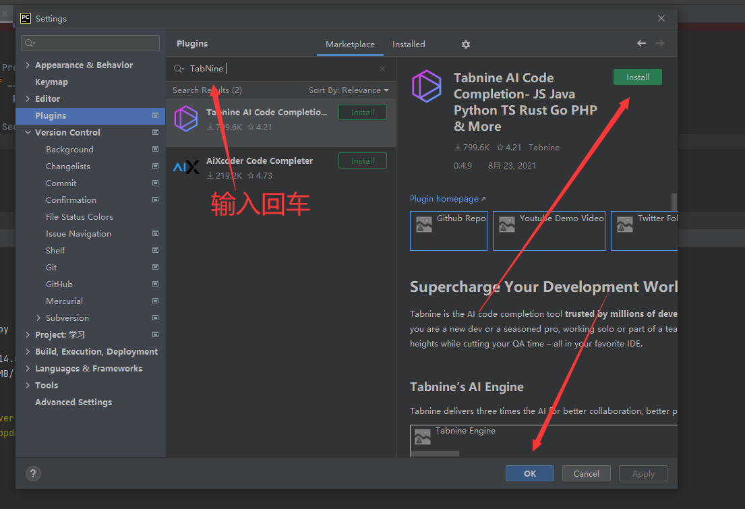Confirm settings with OK button
745x509 pixels.
530,473
